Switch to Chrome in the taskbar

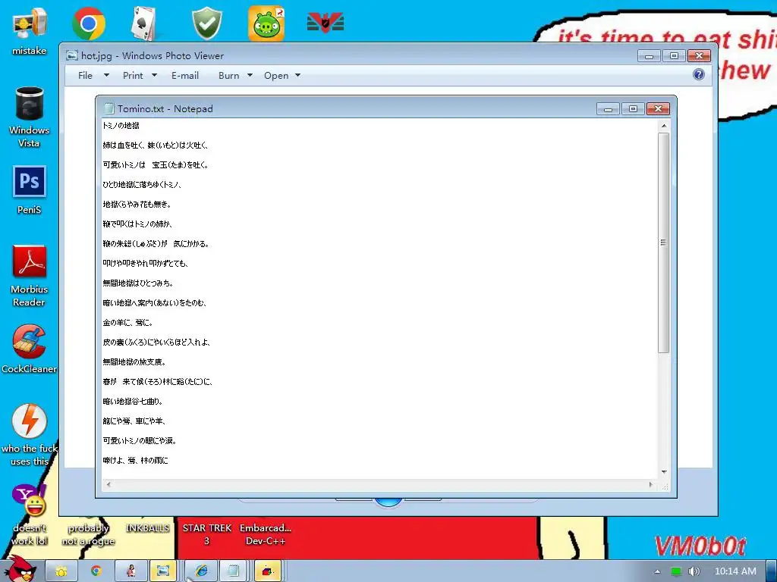coord(96,571)
